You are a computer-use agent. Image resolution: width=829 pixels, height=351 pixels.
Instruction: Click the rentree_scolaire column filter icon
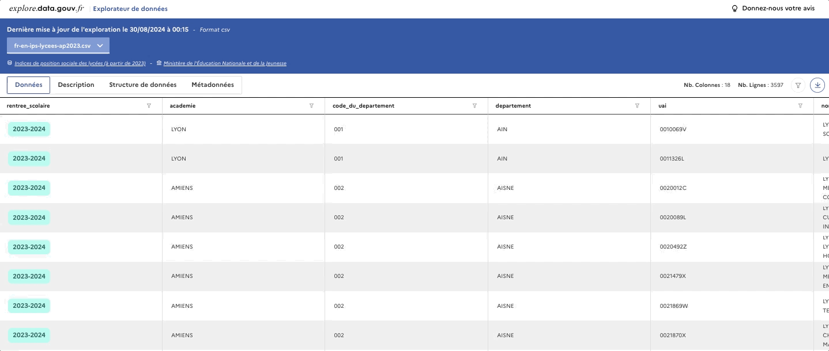[149, 106]
